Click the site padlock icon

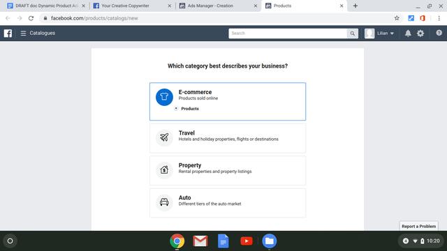click(45, 18)
